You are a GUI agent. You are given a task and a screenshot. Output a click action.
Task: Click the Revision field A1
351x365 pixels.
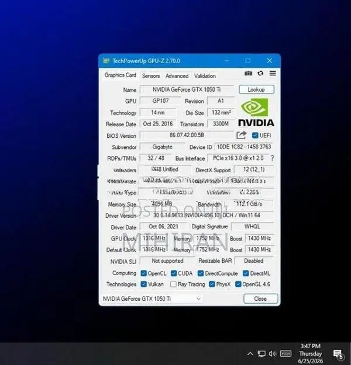coord(221,101)
